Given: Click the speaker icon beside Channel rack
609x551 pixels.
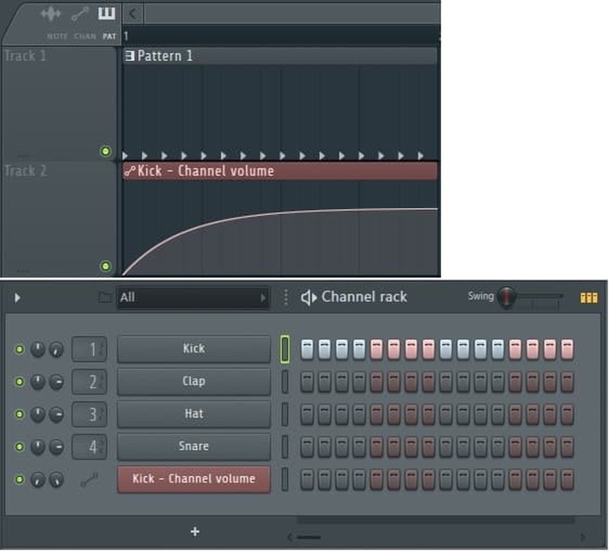Looking at the screenshot, I should coord(308,298).
